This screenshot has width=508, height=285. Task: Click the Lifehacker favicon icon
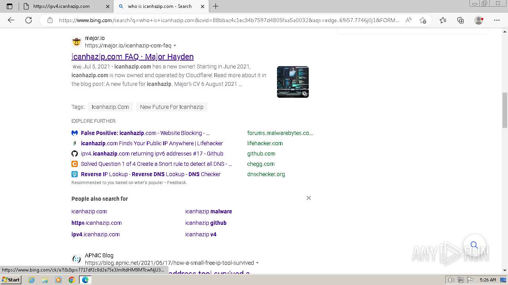[75, 143]
